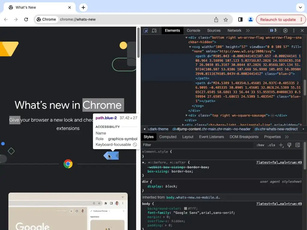The height and width of the screenshot is (230, 307).
Task: Open the tab search dropdown arrow
Action: [300, 7]
